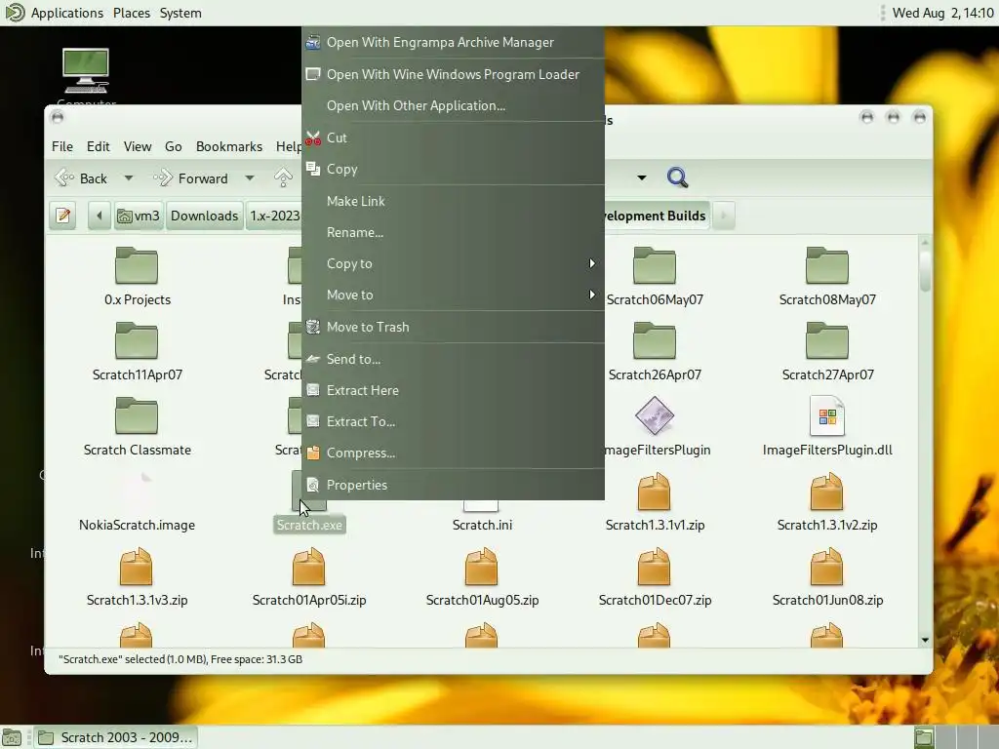Click the clock showing Wed Aug 2
The image size is (999, 749).
(x=943, y=13)
